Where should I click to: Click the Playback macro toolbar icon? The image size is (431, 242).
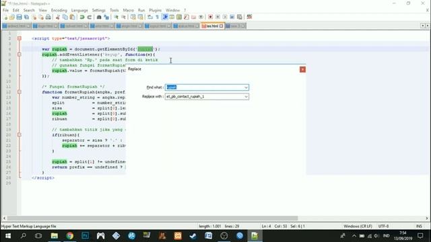click(x=225, y=17)
